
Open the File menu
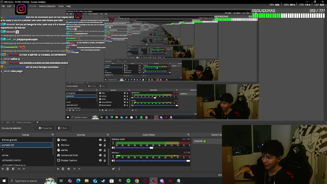[x=3, y=6]
